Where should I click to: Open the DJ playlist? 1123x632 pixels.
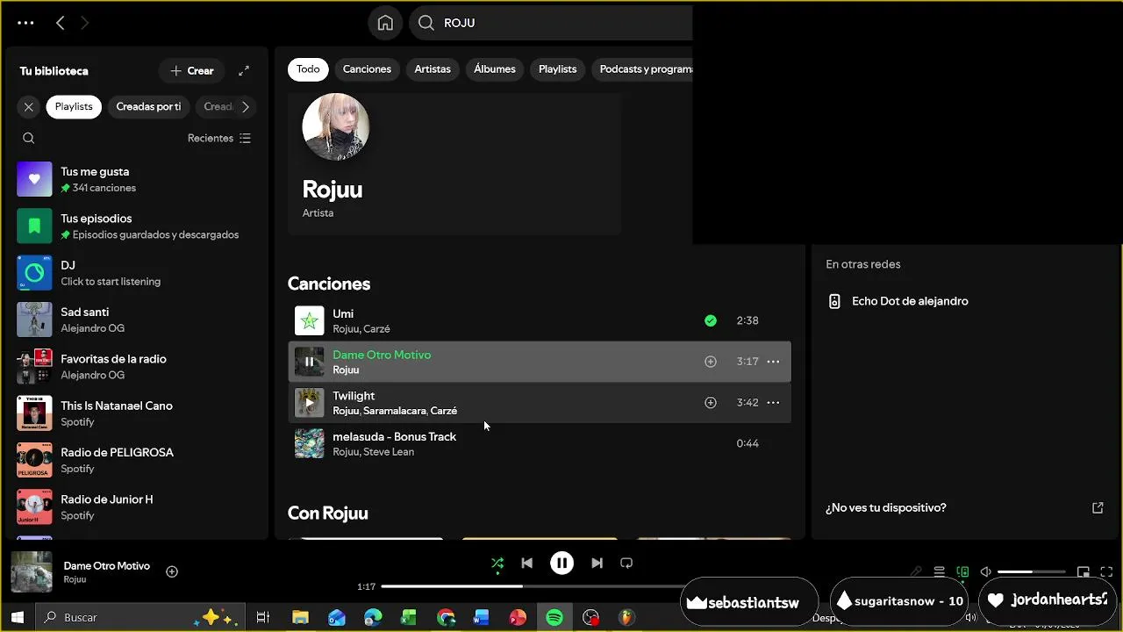(x=139, y=273)
